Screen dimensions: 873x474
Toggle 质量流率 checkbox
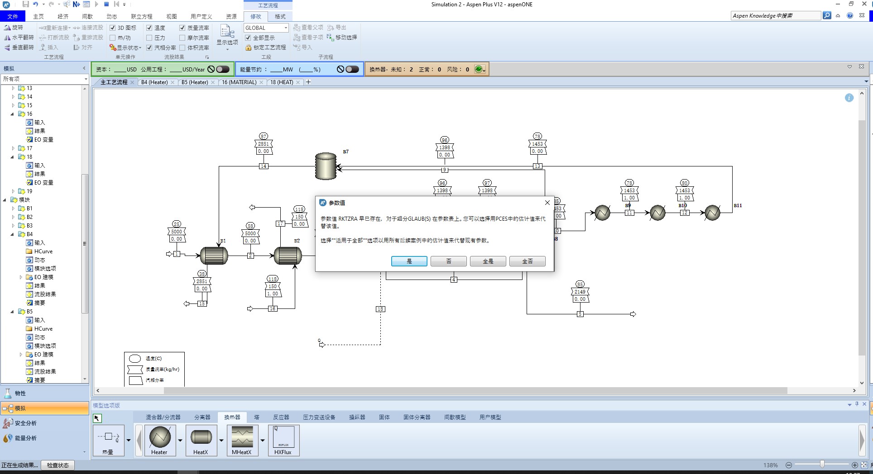tap(182, 28)
